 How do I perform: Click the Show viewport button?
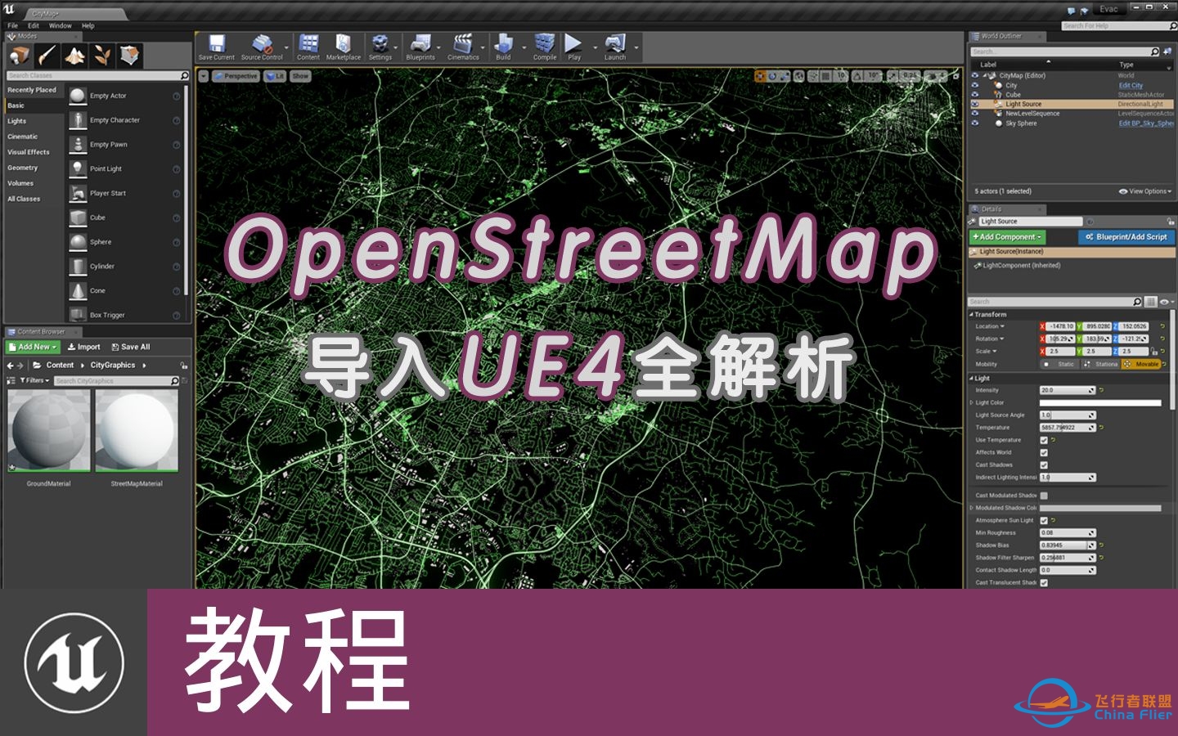300,76
